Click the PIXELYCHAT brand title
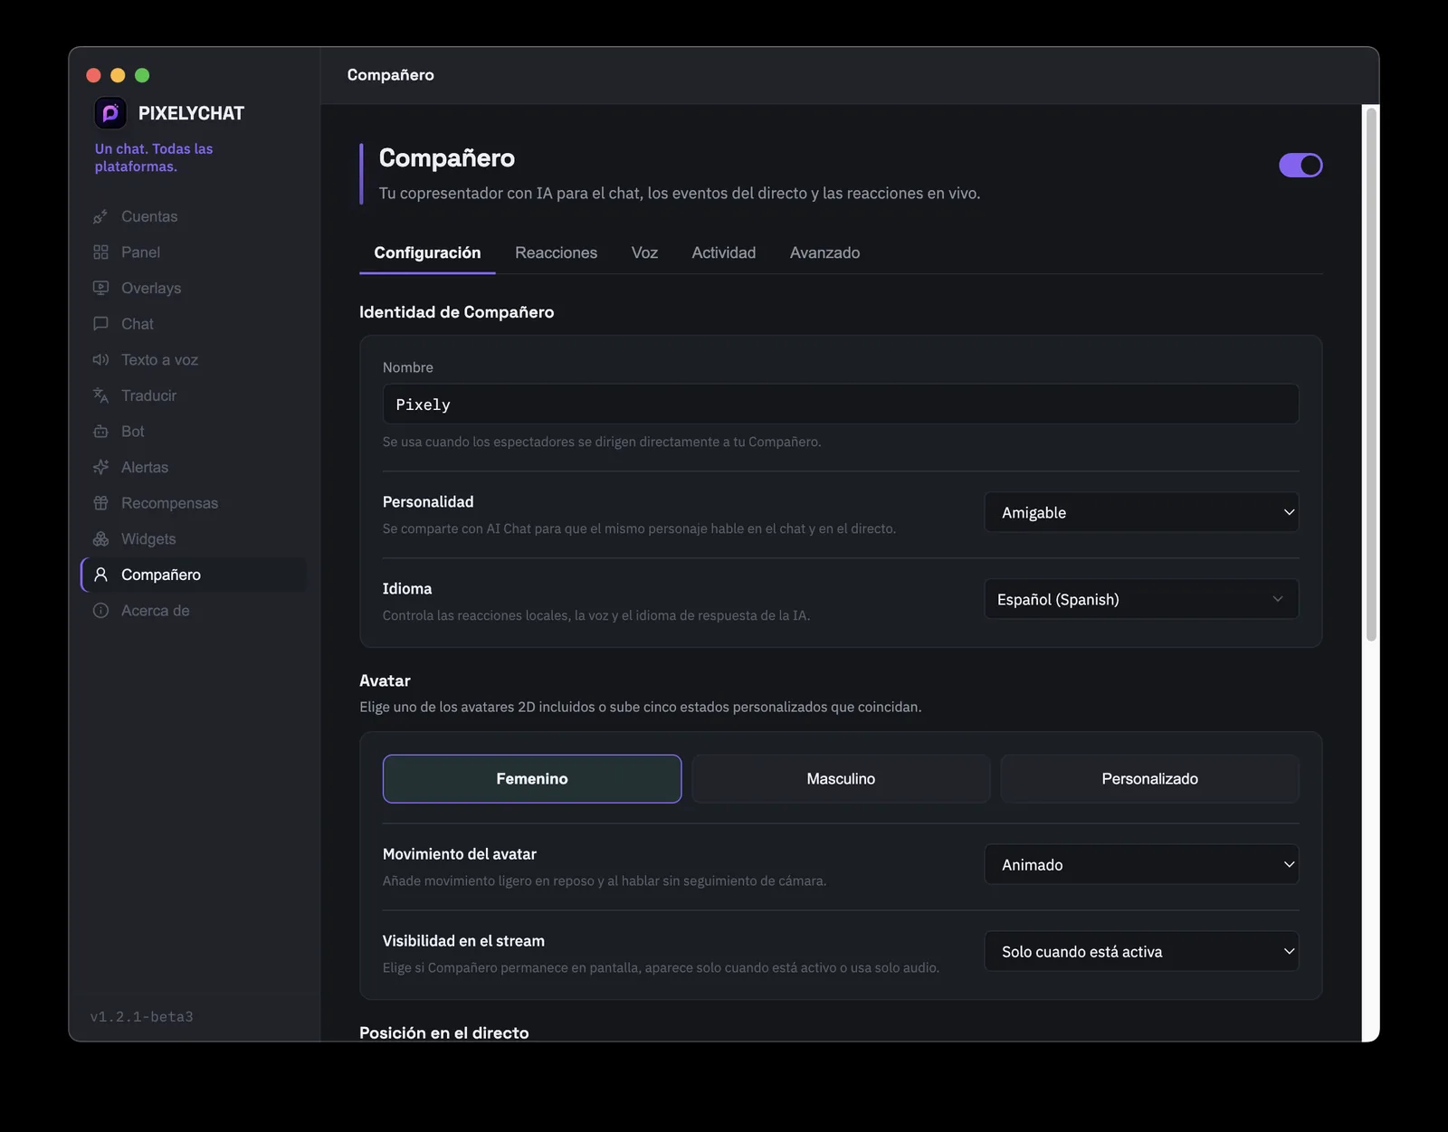Viewport: 1448px width, 1132px height. click(x=191, y=113)
